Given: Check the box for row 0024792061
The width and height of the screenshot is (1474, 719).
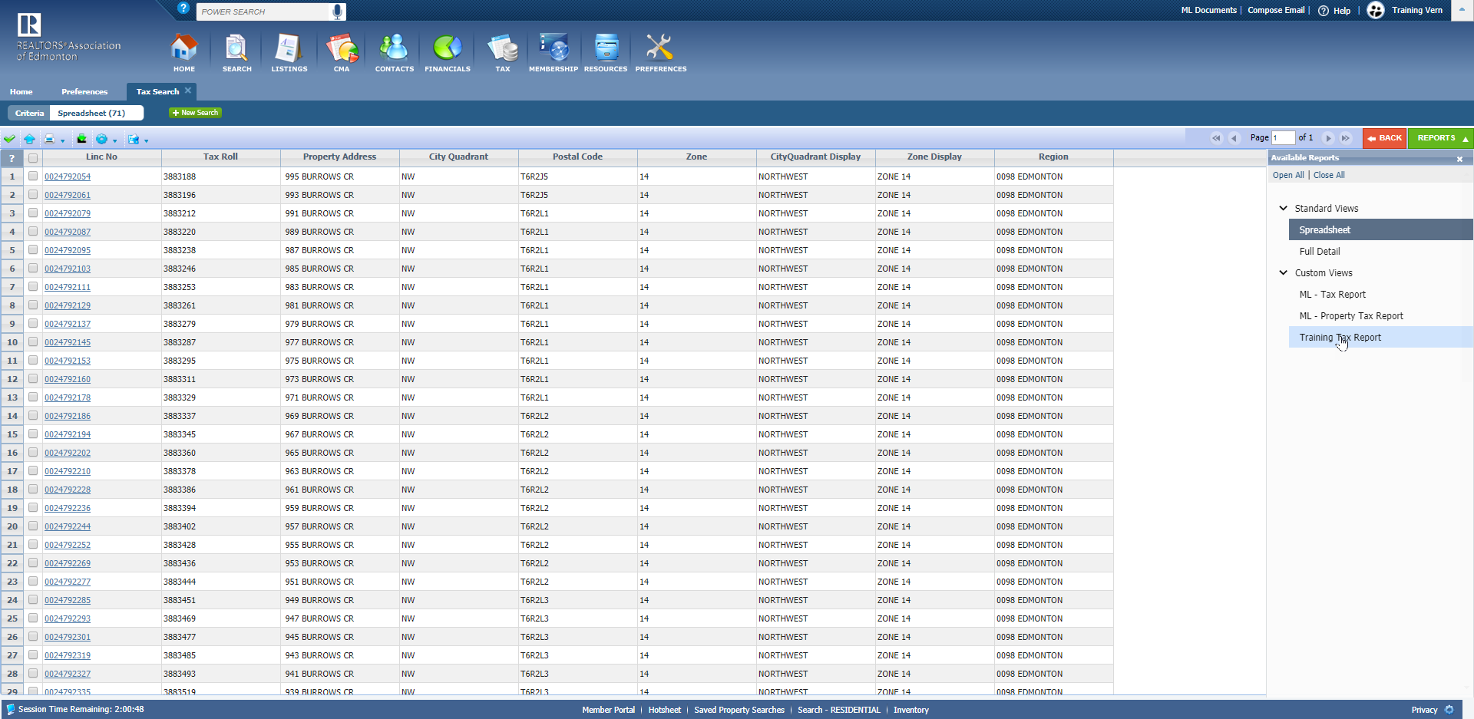Looking at the screenshot, I should pyautogui.click(x=33, y=194).
